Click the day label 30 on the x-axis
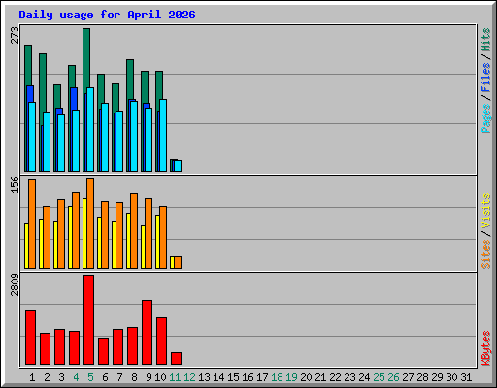 (x=451, y=377)
